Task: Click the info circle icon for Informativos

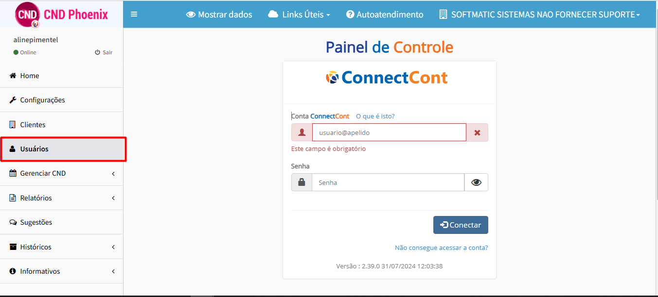Action: tap(13, 271)
